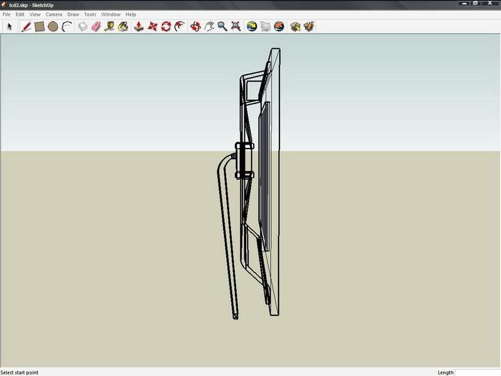
Task: Click the Orbit camera tool
Action: pos(195,26)
